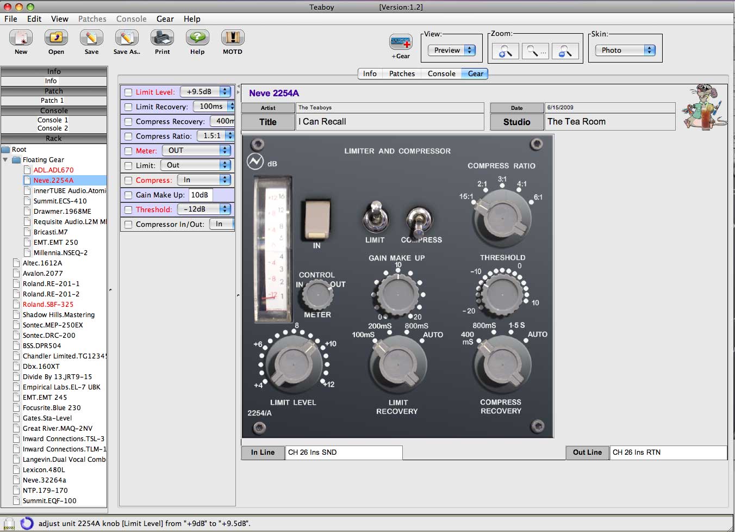Tick the Limit Level checkbox
This screenshot has width=735, height=532.
click(x=128, y=92)
